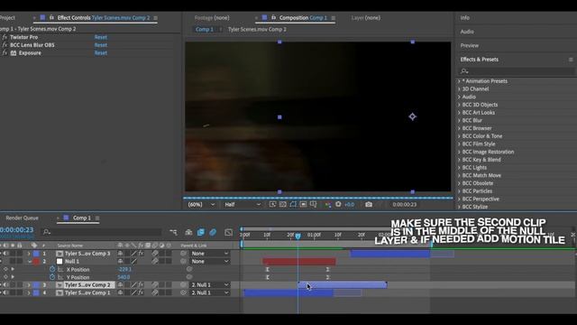This screenshot has height=325, width=577.
Task: Open the Comp 1 timeline panel menu
Action: tap(97, 218)
